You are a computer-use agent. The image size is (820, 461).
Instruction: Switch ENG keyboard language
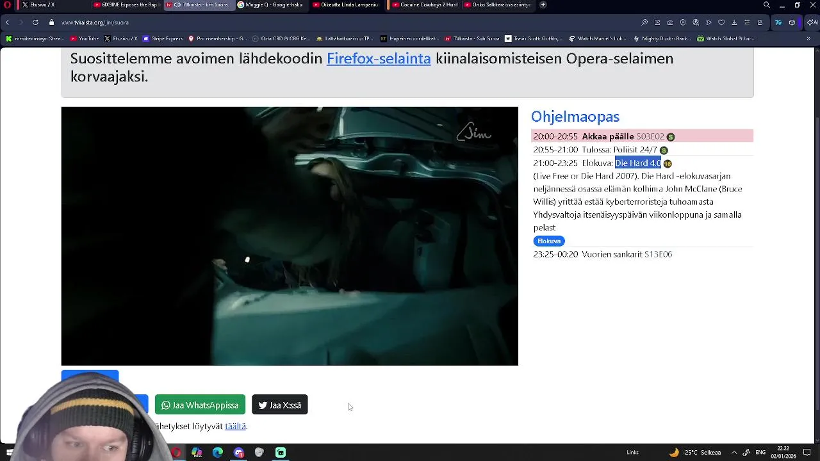point(760,452)
